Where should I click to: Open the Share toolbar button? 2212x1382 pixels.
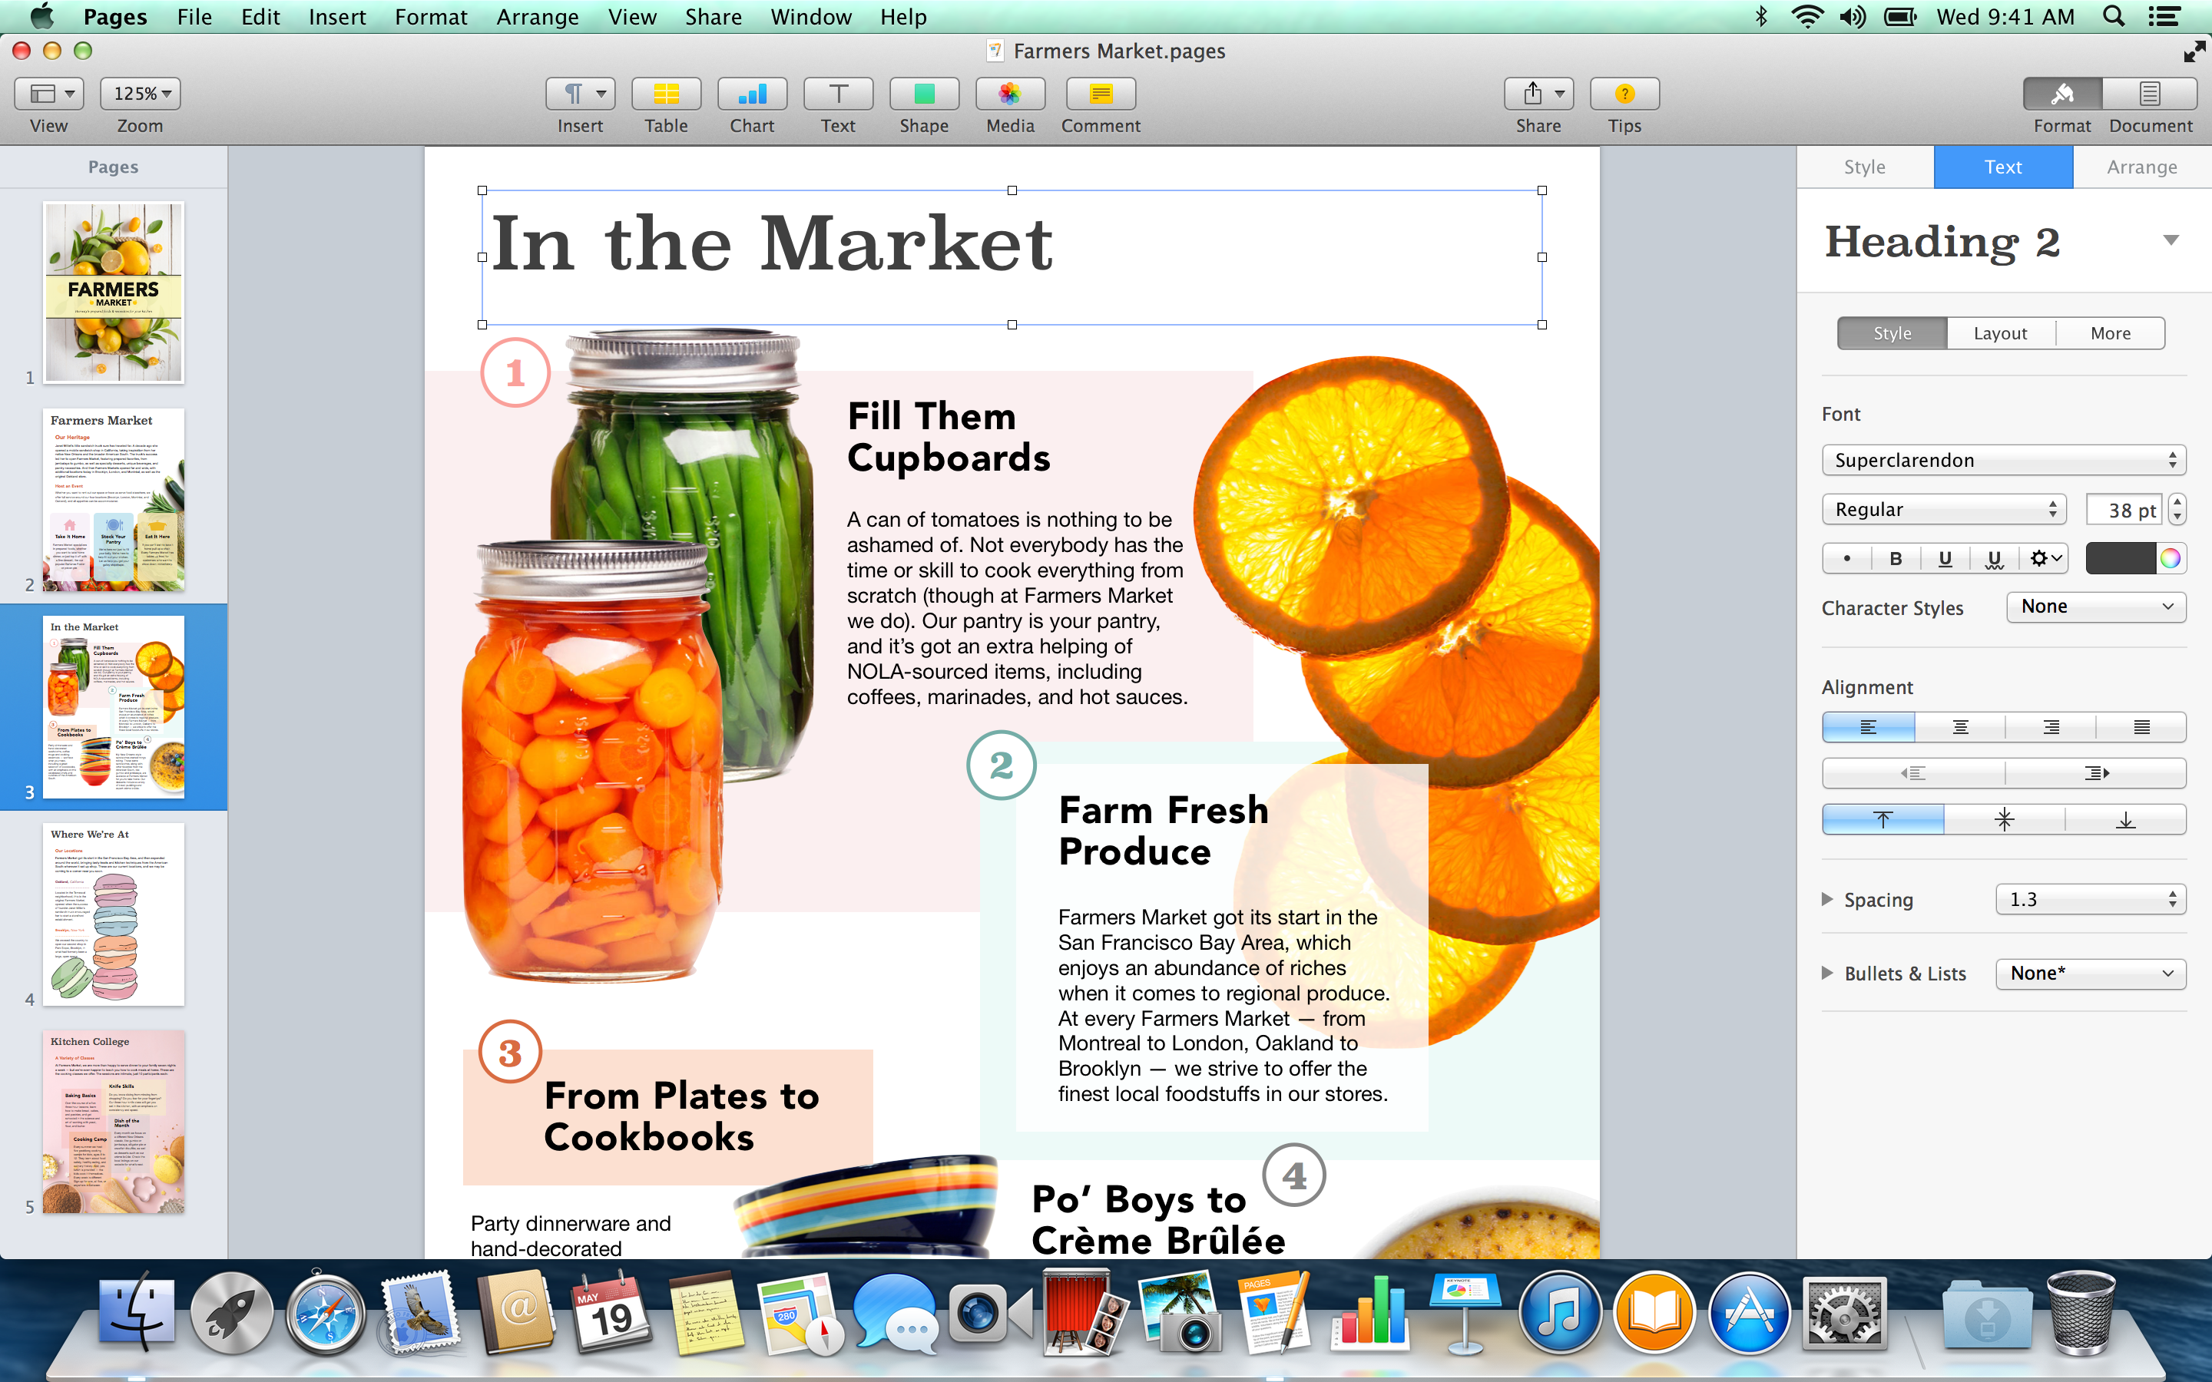click(x=1538, y=93)
